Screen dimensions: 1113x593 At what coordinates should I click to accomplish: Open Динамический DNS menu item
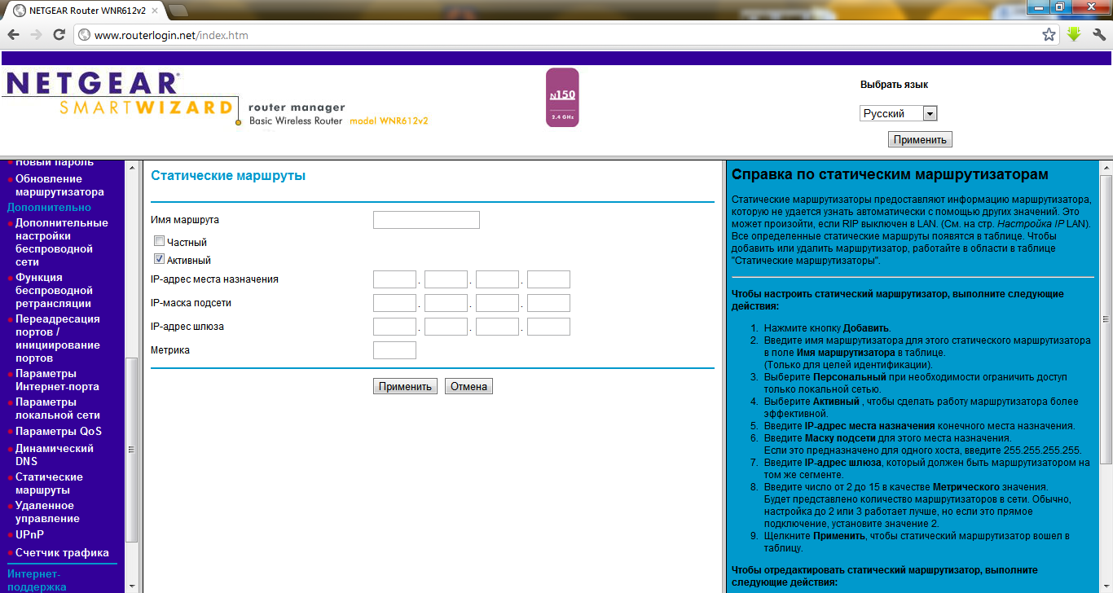(x=54, y=455)
